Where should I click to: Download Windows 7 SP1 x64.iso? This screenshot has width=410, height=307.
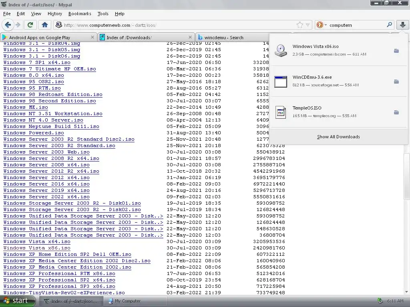[37, 62]
